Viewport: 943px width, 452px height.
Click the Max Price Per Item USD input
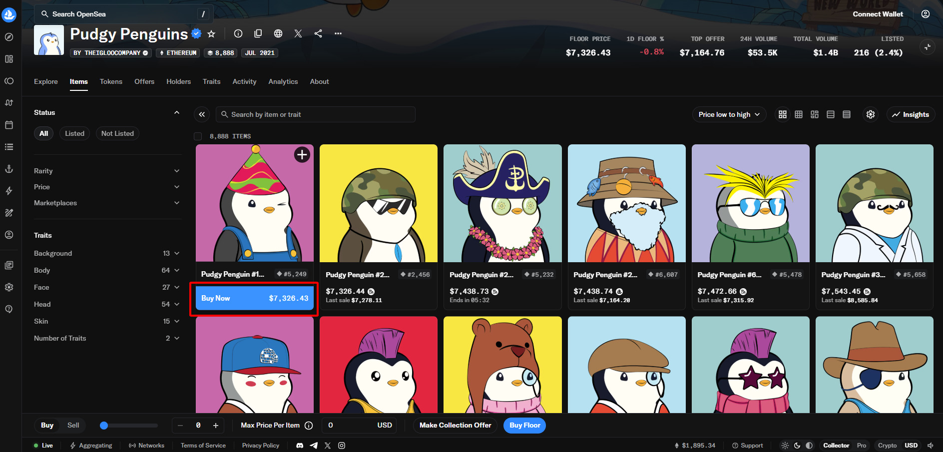click(x=360, y=426)
